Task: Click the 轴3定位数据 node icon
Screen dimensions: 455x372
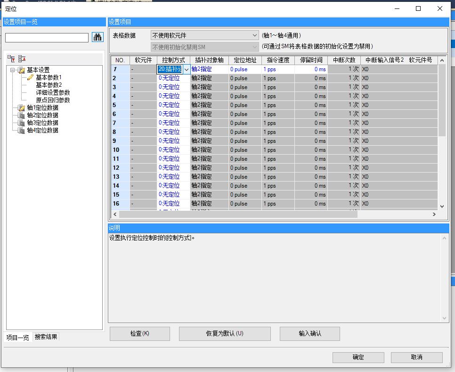Action: tap(21, 123)
